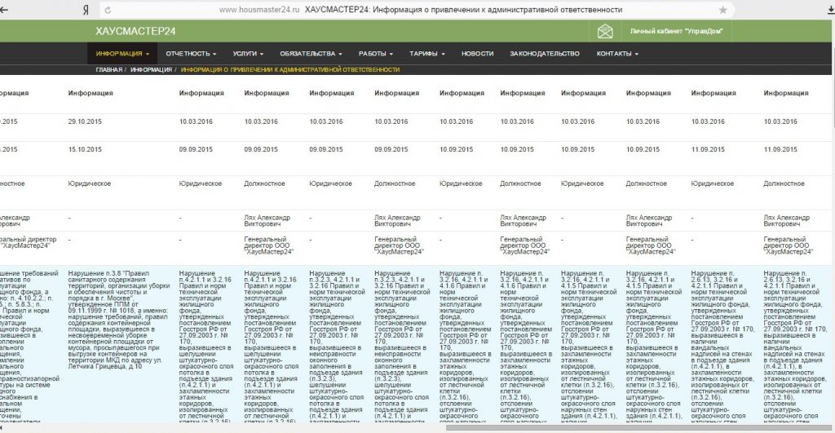Click the yellow breadcrumb about административной ответственности

[290, 70]
